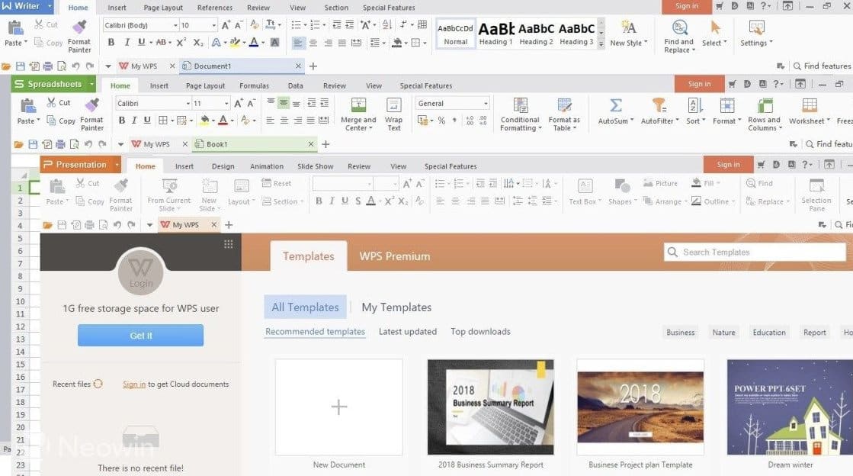
Task: Toggle Underline in the Spreadsheets ribbon
Action: (x=147, y=121)
